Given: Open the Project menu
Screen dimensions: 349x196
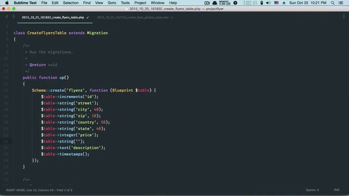Looking at the screenshot, I should (140, 3).
